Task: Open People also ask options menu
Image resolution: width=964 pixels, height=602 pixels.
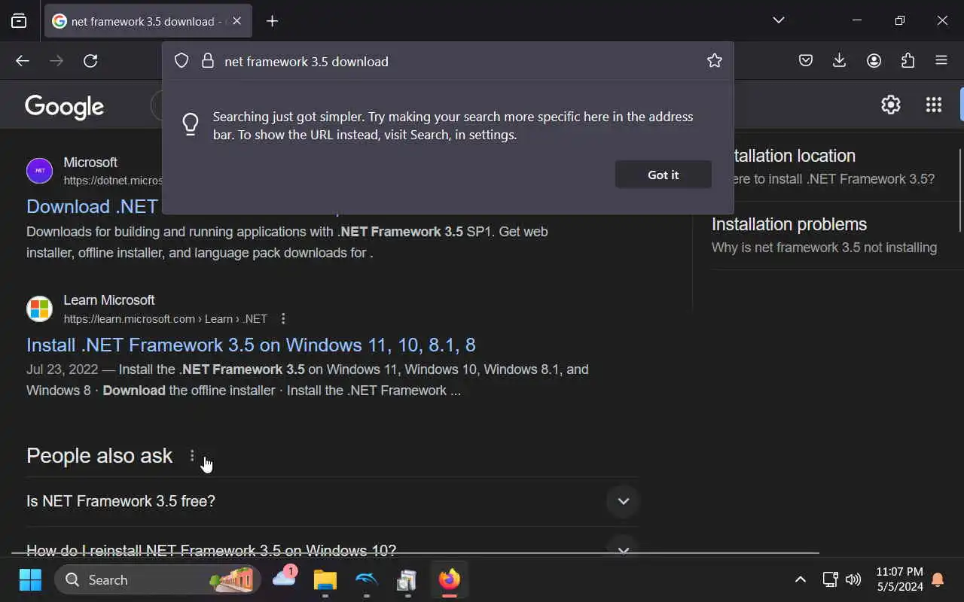Action: click(192, 456)
